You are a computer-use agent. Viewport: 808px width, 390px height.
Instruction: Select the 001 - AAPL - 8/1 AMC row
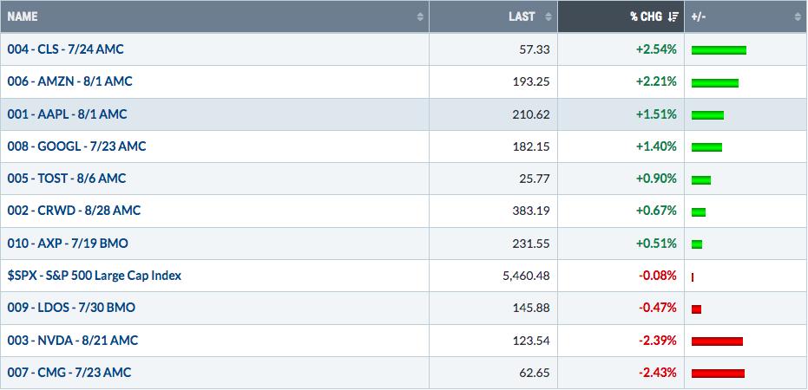coord(404,114)
